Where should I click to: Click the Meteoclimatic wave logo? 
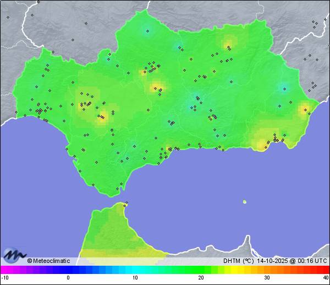[15, 255]
